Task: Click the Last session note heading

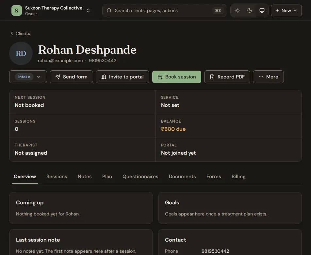Action: (x=38, y=240)
